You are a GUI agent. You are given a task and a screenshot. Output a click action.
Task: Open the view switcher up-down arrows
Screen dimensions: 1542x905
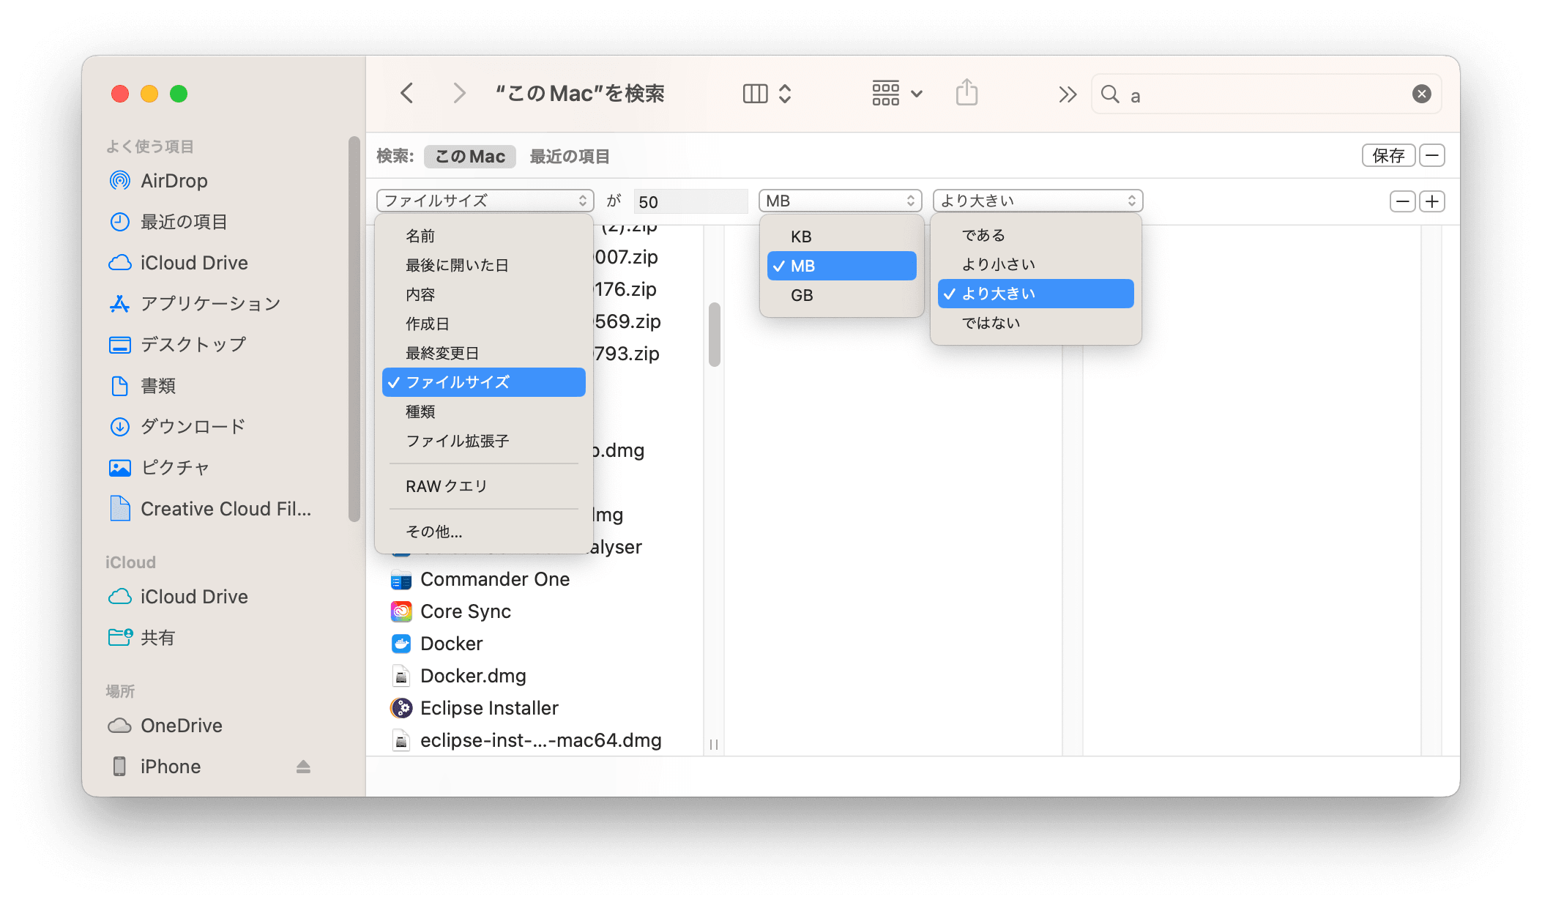[785, 94]
